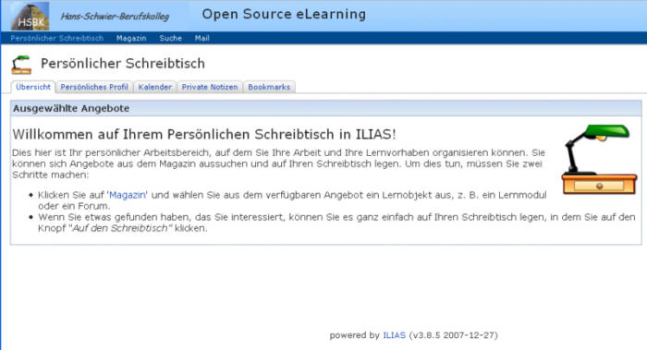Open the Magazin menu item
The height and width of the screenshot is (350, 647).
(131, 38)
